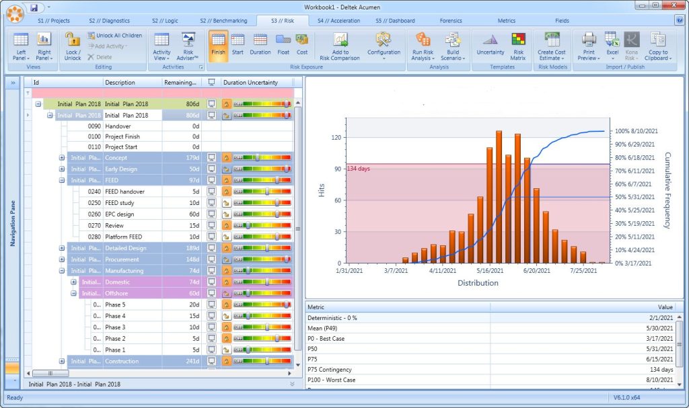The height and width of the screenshot is (408, 689).
Task: Switch to the S2 // Diagnostics tab
Action: click(110, 21)
